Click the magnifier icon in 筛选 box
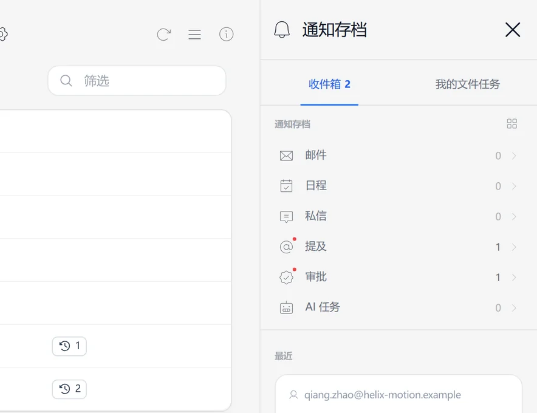The image size is (537, 413). click(x=66, y=81)
